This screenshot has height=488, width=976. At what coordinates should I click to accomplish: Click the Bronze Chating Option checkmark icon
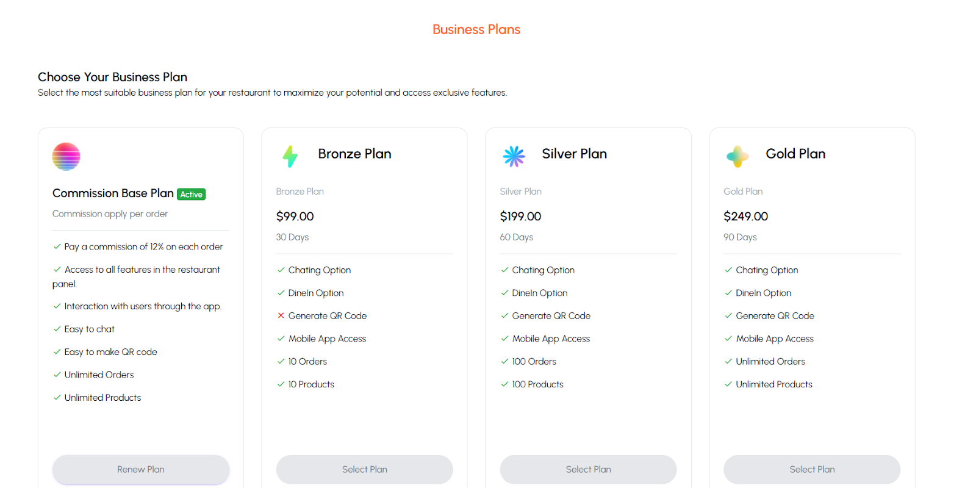tap(281, 270)
